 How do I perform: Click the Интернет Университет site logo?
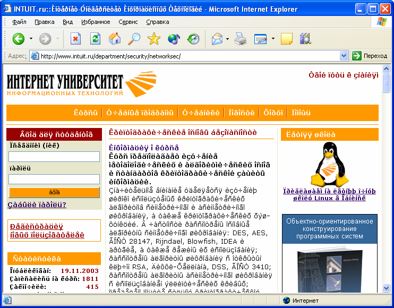tap(82, 84)
